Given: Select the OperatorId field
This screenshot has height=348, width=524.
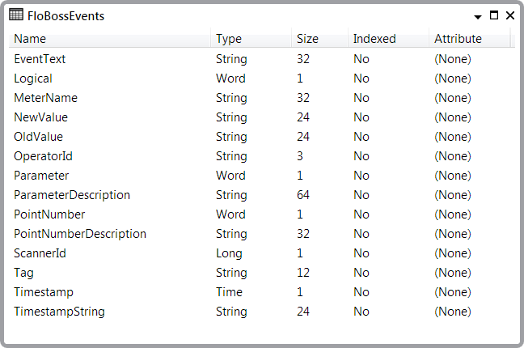Looking at the screenshot, I should coord(262,156).
